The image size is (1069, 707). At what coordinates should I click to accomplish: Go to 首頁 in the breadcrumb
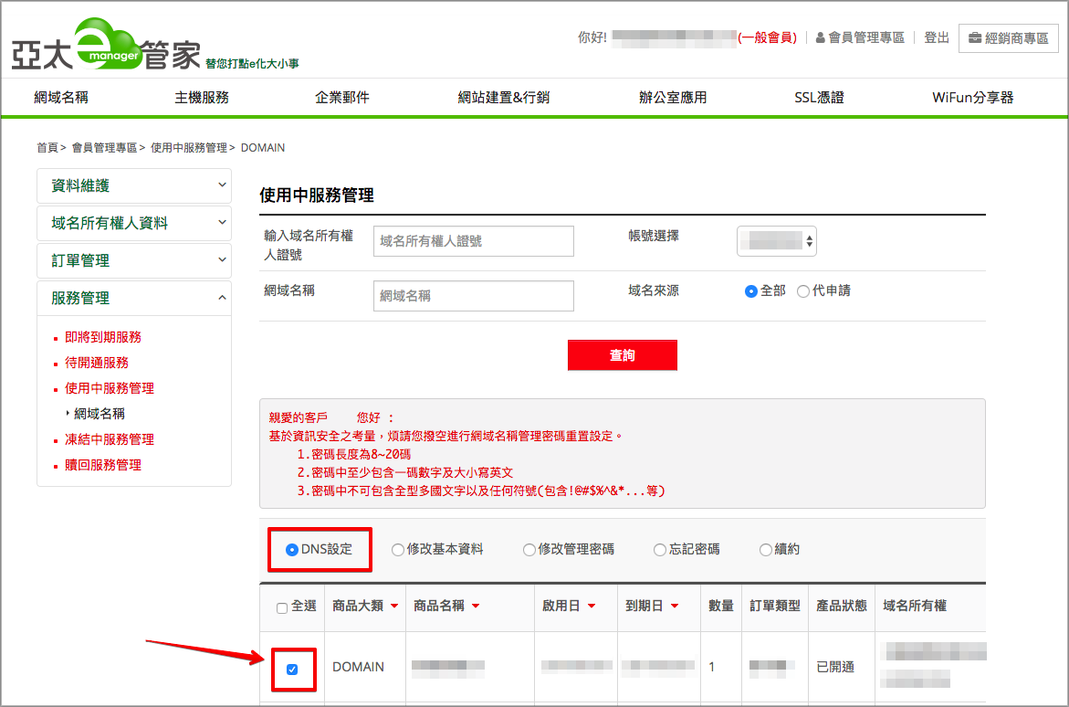pos(47,147)
